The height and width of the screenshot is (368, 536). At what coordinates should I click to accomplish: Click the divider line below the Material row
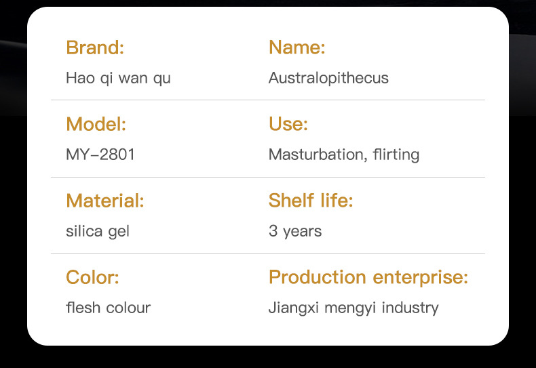pyautogui.click(x=268, y=253)
